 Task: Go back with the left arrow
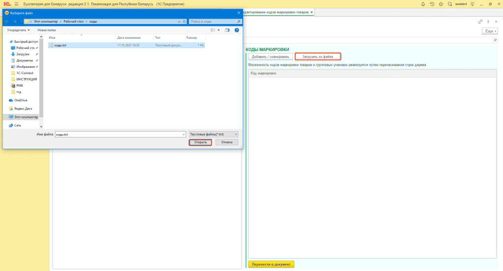click(7, 22)
